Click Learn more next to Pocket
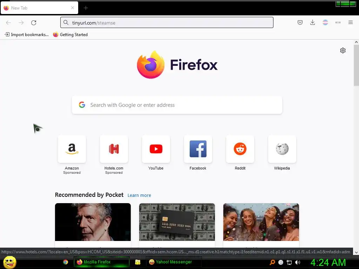 139,195
